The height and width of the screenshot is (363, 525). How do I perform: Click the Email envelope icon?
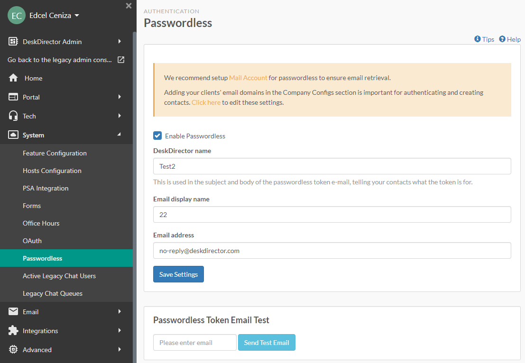click(x=13, y=311)
